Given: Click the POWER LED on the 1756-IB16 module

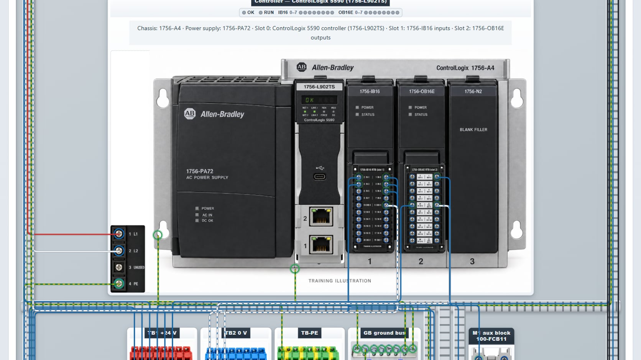Looking at the screenshot, I should (x=357, y=108).
